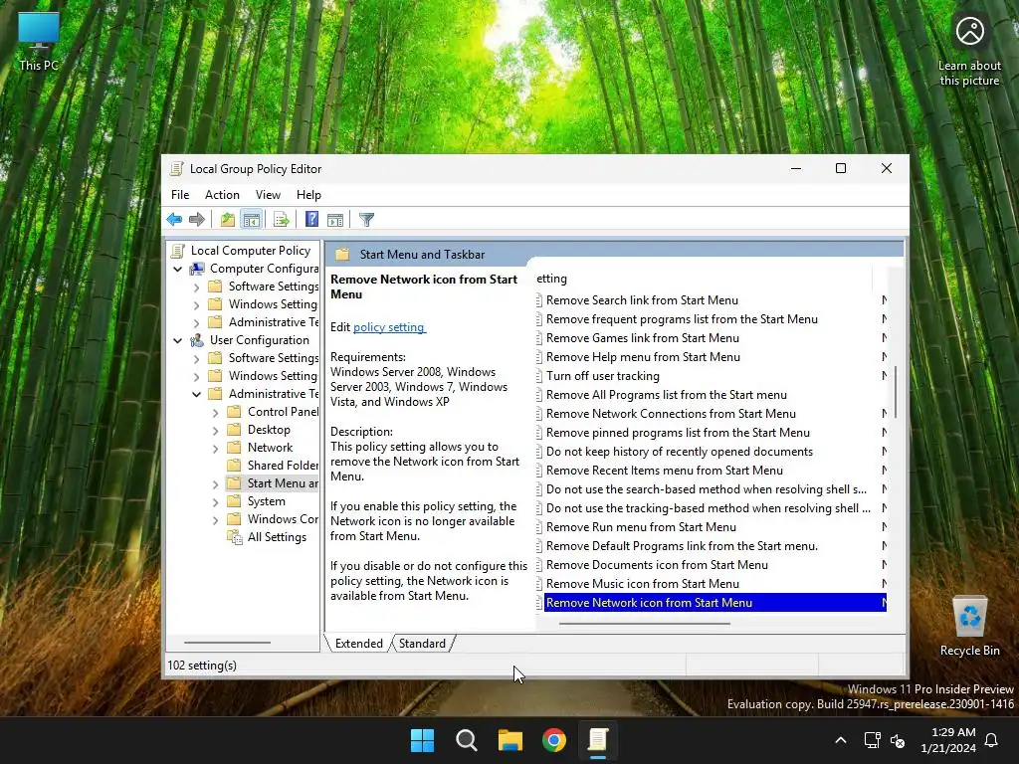
Task: Click the settings list vertical scrollbar
Action: (x=896, y=392)
